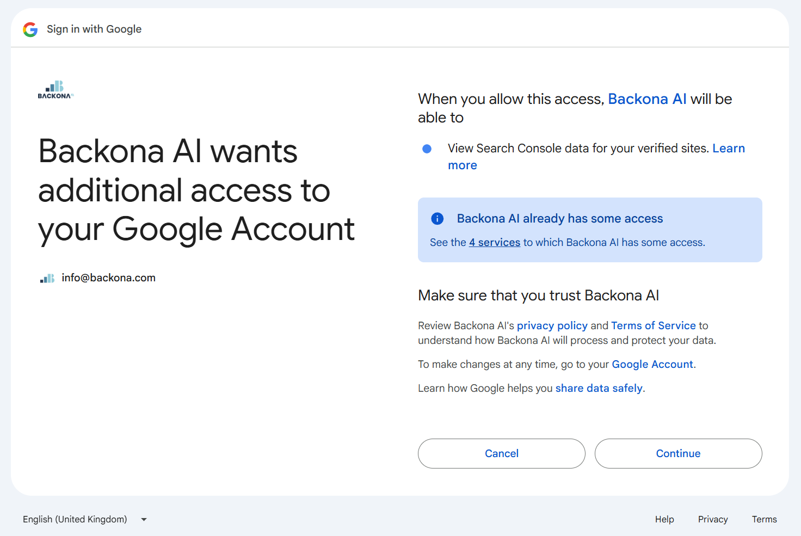Click Privacy in the footer

[713, 519]
